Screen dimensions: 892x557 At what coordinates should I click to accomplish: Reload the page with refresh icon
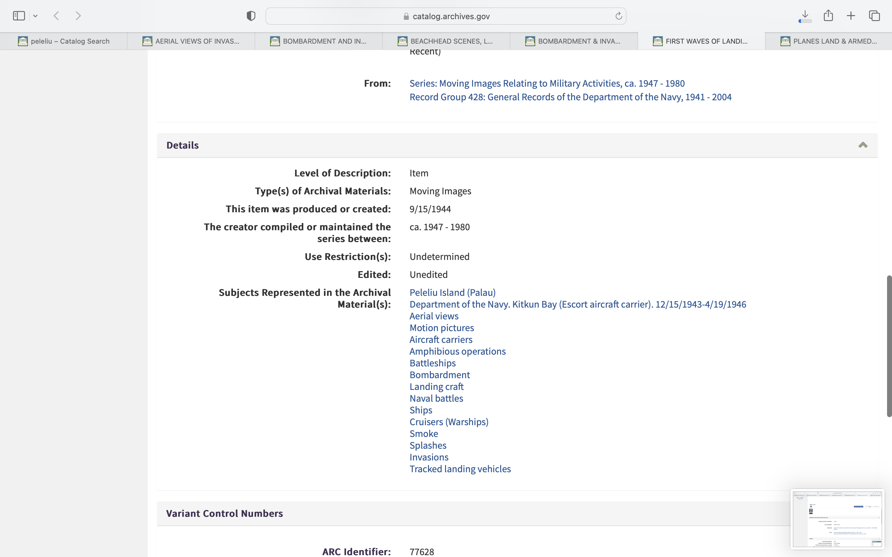[619, 16]
